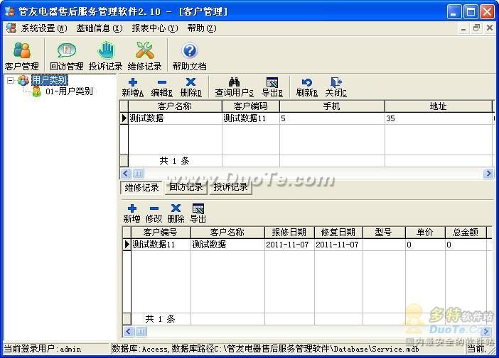This screenshot has width=499, height=358.
Task: Click left scroll arrow of repair table
Action: [128, 332]
